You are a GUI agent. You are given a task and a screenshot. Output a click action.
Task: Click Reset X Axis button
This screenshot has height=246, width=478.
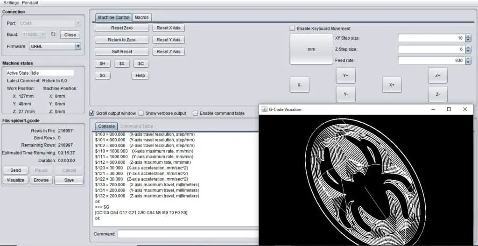(169, 28)
